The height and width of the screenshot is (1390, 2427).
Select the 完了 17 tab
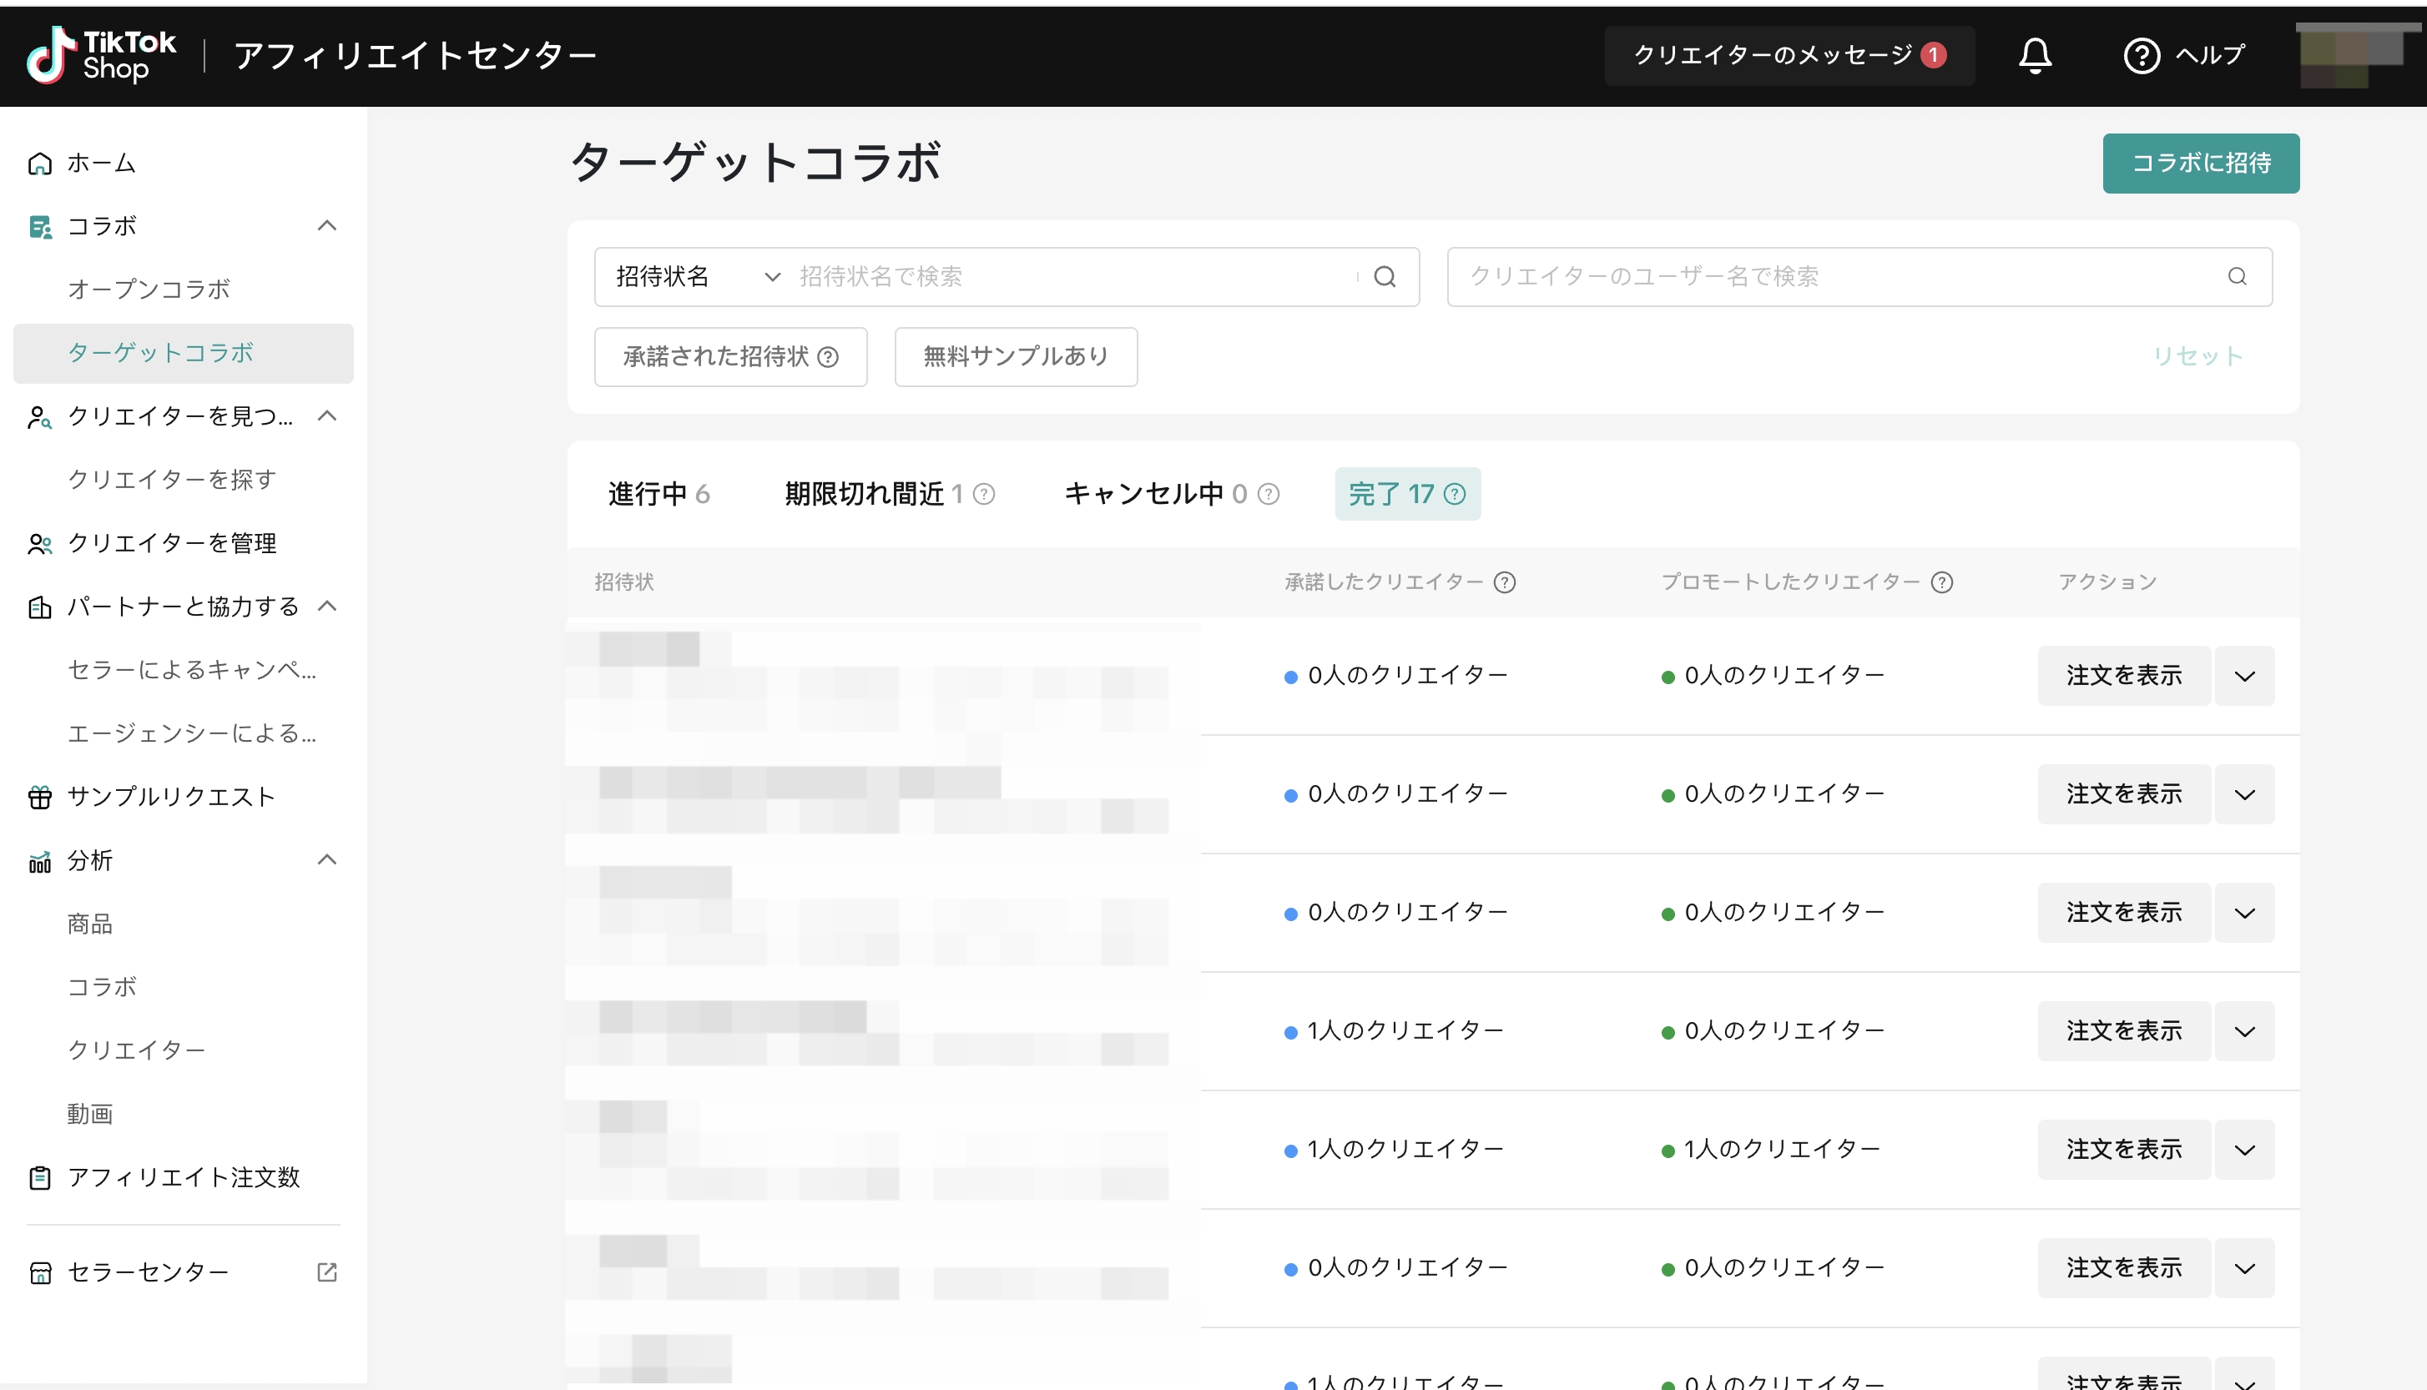(1407, 494)
